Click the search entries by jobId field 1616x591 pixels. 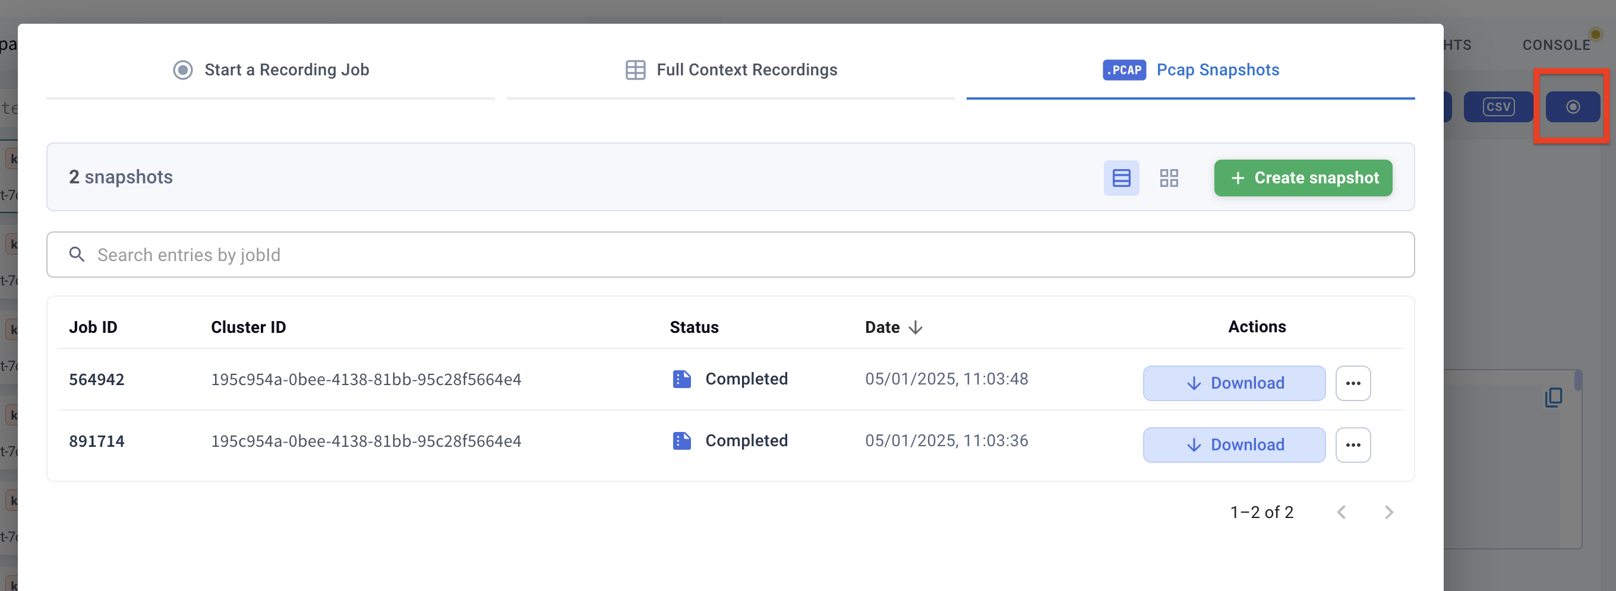tap(439, 255)
